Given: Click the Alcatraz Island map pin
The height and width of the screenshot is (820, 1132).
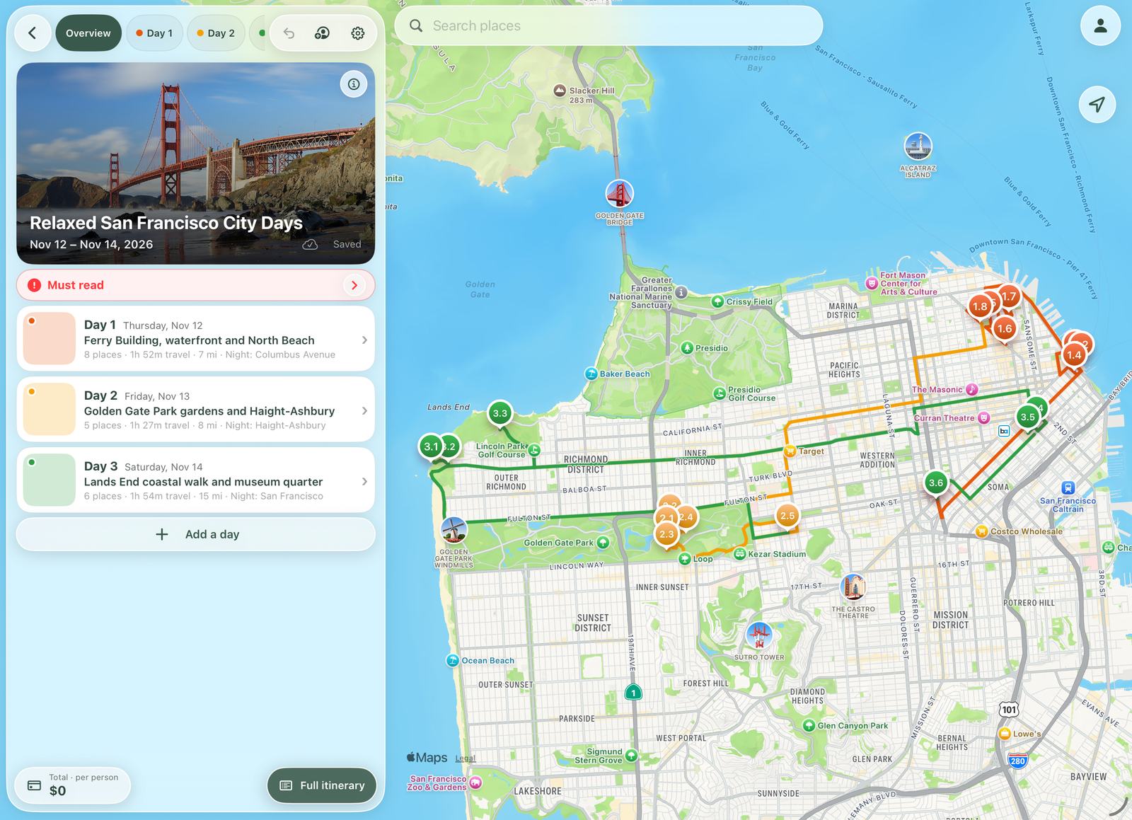Looking at the screenshot, I should (x=918, y=146).
